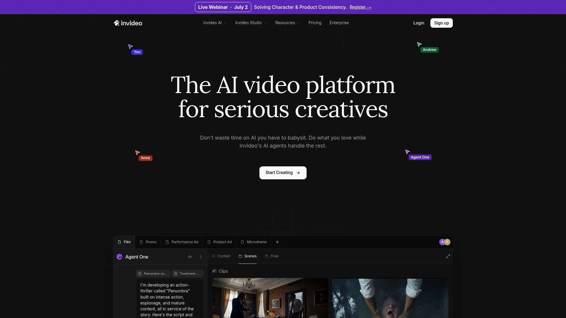Open the Pricing page
Viewport: 566px width, 318px height.
pyautogui.click(x=315, y=23)
